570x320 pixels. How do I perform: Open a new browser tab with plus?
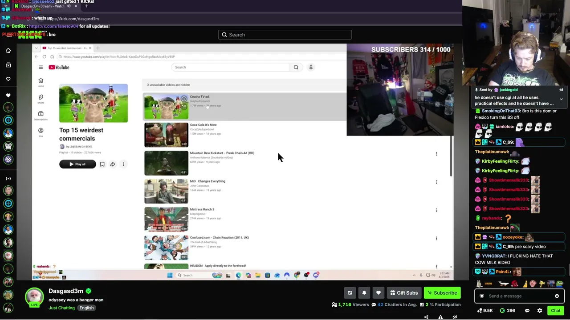tap(98, 48)
